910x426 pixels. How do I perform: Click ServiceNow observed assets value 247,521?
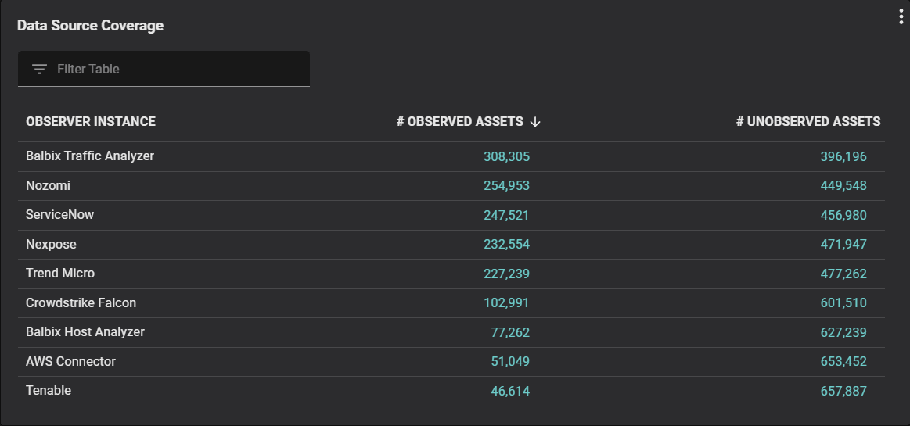pos(506,215)
